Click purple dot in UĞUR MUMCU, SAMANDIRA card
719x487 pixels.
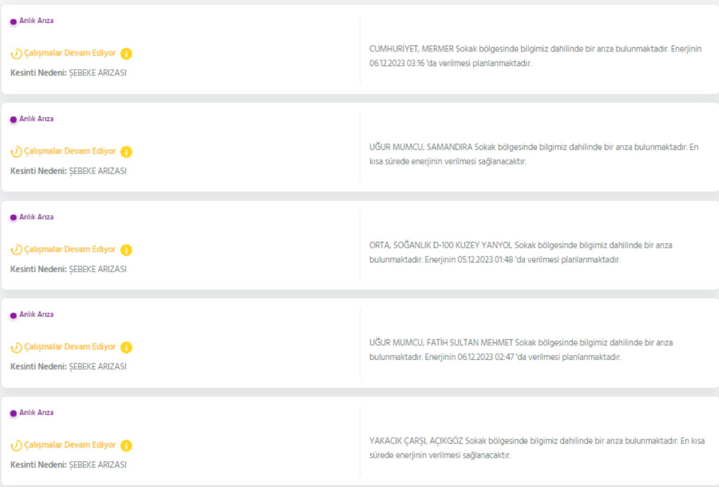click(13, 120)
